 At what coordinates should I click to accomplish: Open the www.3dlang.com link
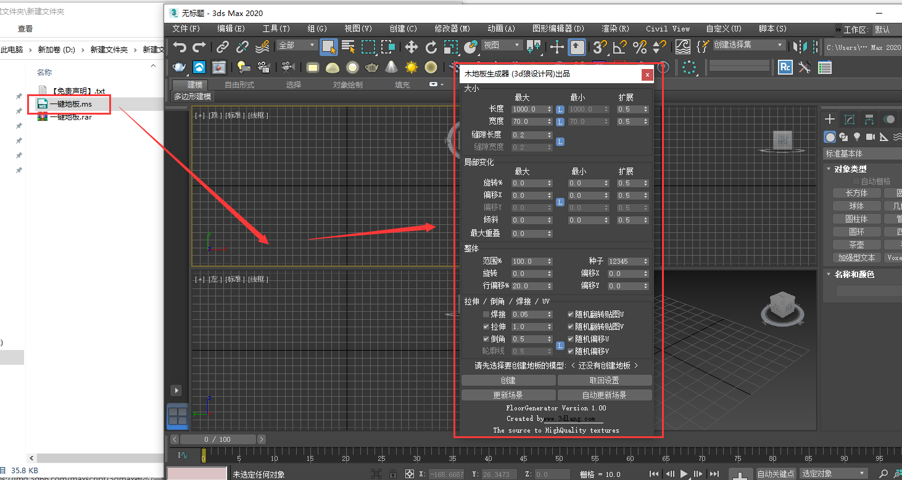[569, 418]
